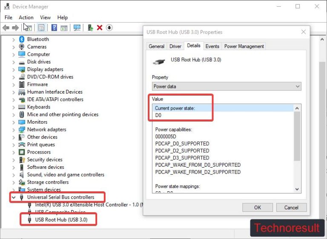Click the Disable device down-arrow icon
The height and width of the screenshot is (239, 327).
[x=109, y=28]
